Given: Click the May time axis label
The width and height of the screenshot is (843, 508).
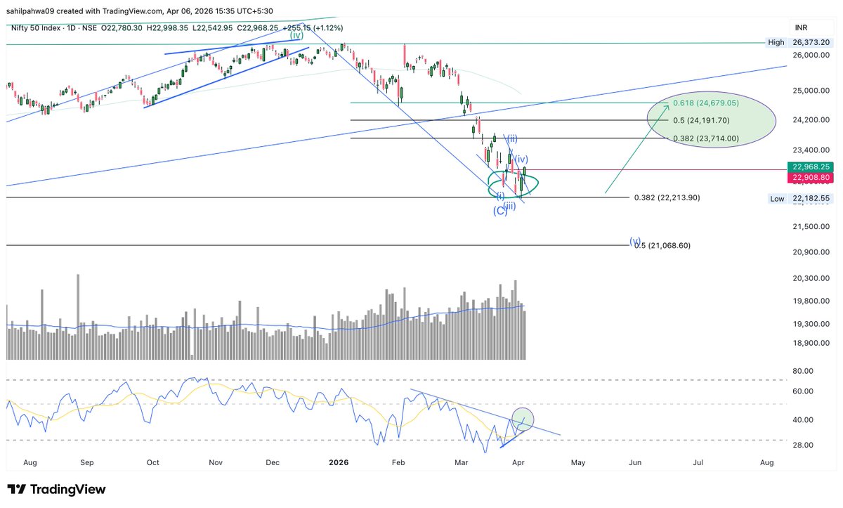Looking at the screenshot, I should pos(578,463).
